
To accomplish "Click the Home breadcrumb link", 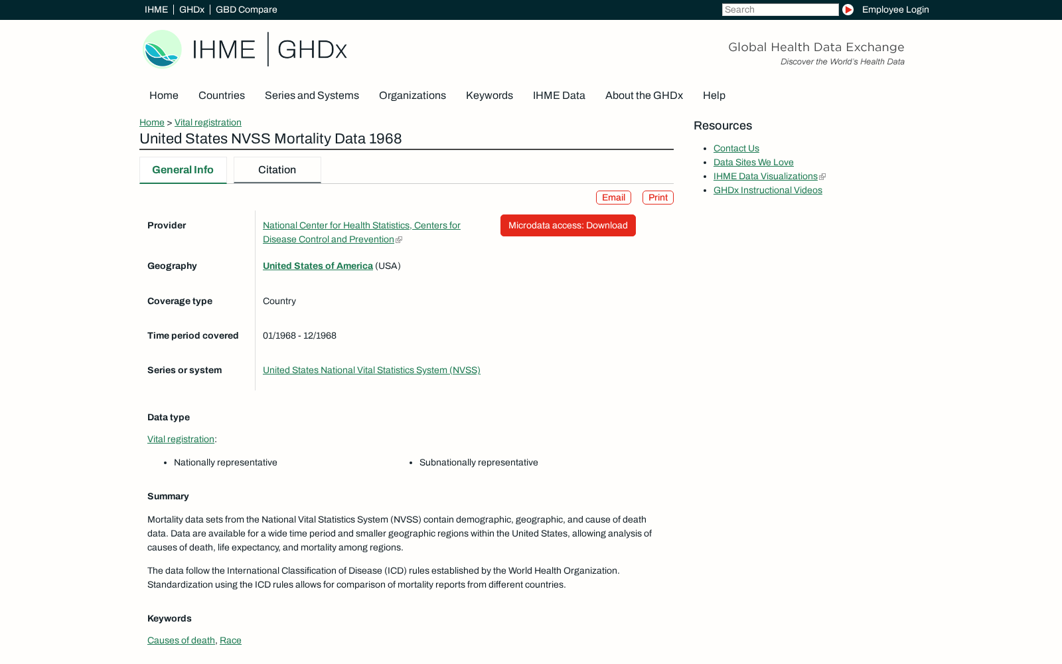I will pyautogui.click(x=152, y=122).
